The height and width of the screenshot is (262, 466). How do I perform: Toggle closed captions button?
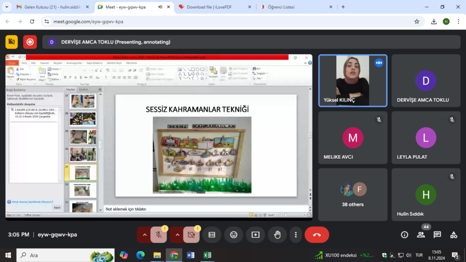click(x=212, y=235)
